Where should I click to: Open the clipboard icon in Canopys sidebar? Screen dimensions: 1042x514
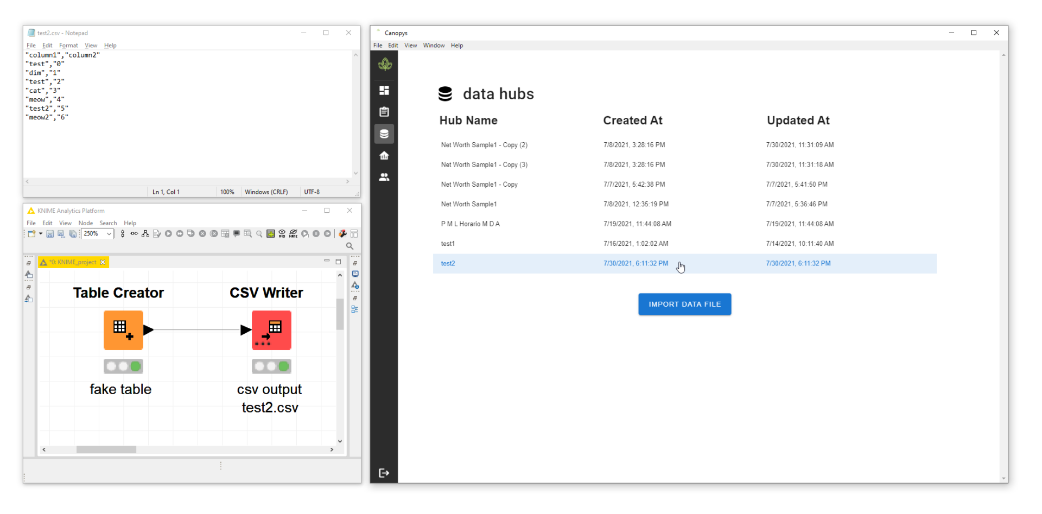(x=384, y=112)
